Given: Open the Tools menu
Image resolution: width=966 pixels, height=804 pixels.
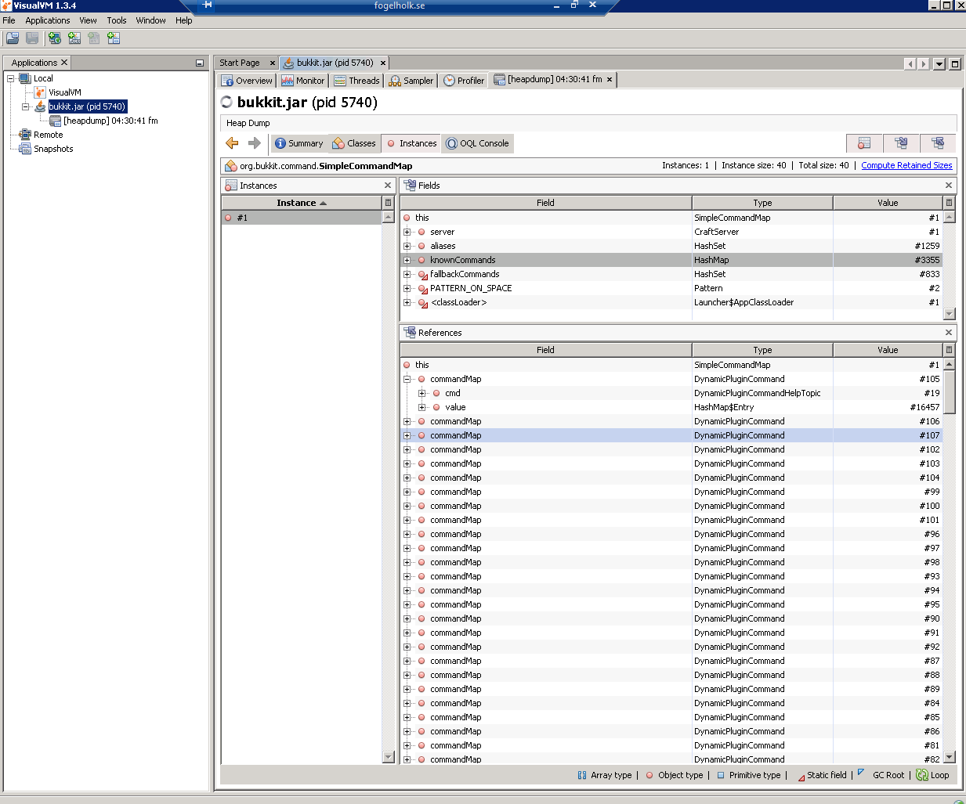Looking at the screenshot, I should 117,20.
